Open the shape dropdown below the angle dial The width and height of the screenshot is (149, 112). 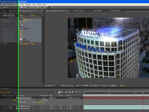[x=24, y=29]
